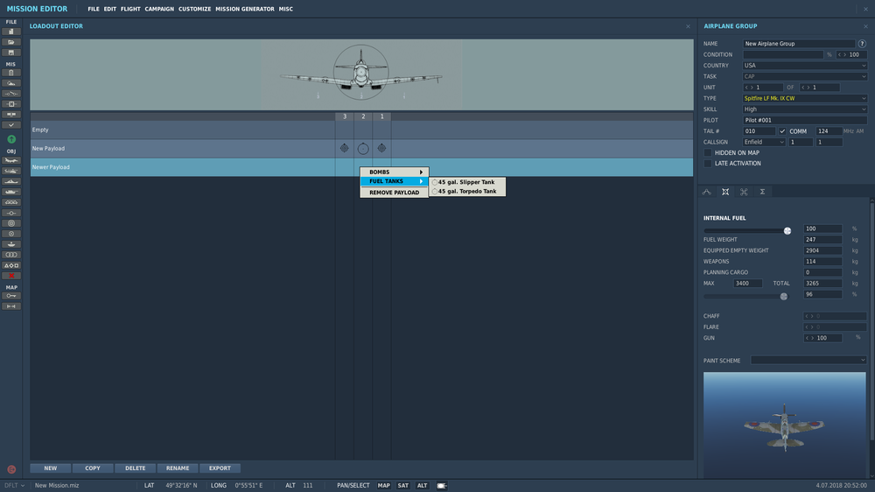Open the briefing clipboard icon
Viewport: 875px width, 492px height.
click(11, 73)
